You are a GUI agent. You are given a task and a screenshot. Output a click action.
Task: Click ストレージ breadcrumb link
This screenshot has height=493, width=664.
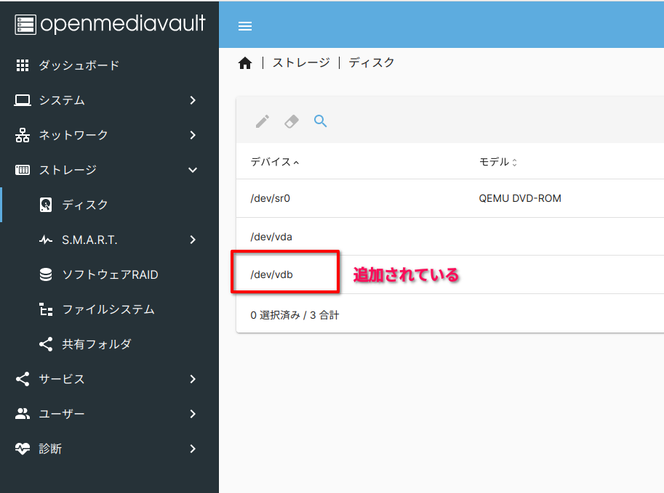click(x=301, y=62)
